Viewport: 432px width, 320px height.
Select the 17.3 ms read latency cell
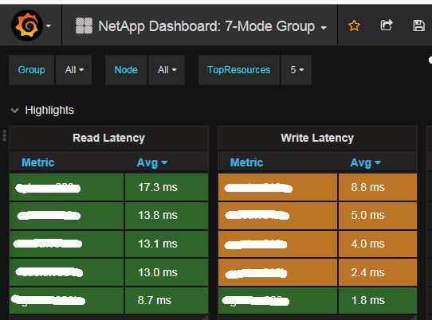coord(167,187)
